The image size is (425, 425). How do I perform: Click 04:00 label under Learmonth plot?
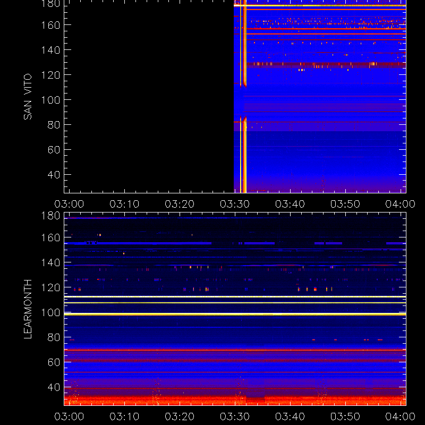[401, 416]
